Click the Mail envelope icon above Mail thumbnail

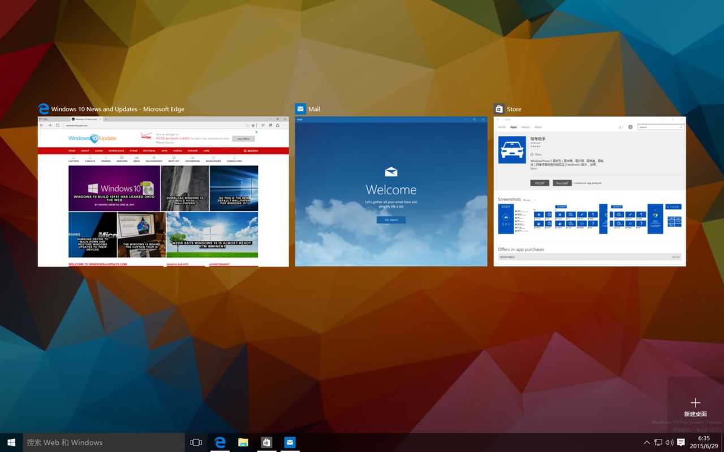300,109
